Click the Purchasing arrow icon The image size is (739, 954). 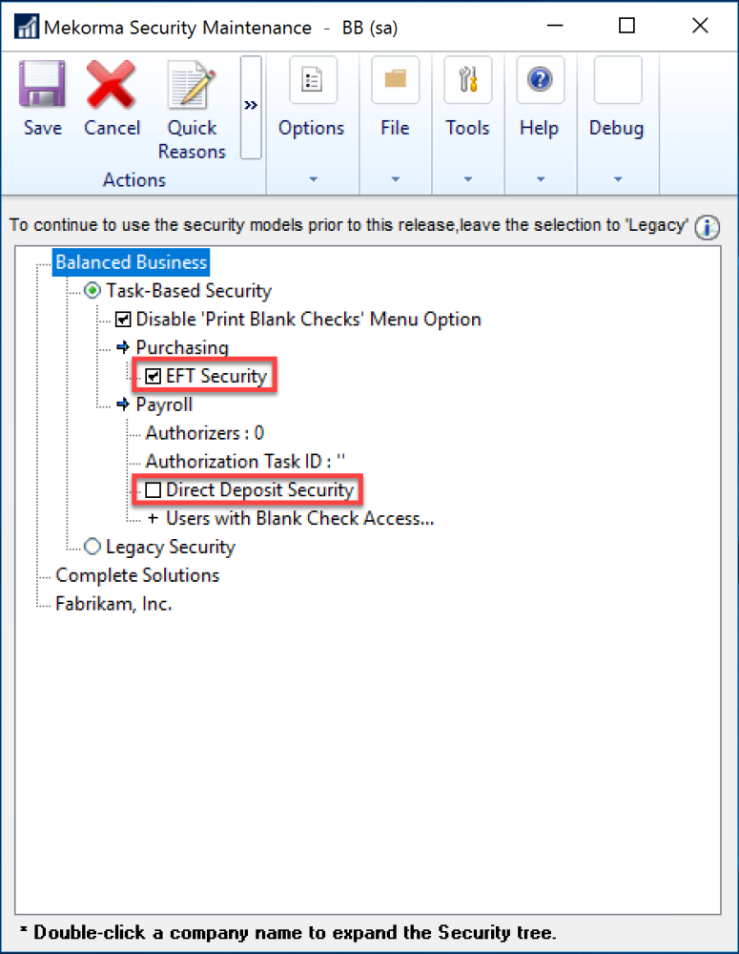click(123, 347)
